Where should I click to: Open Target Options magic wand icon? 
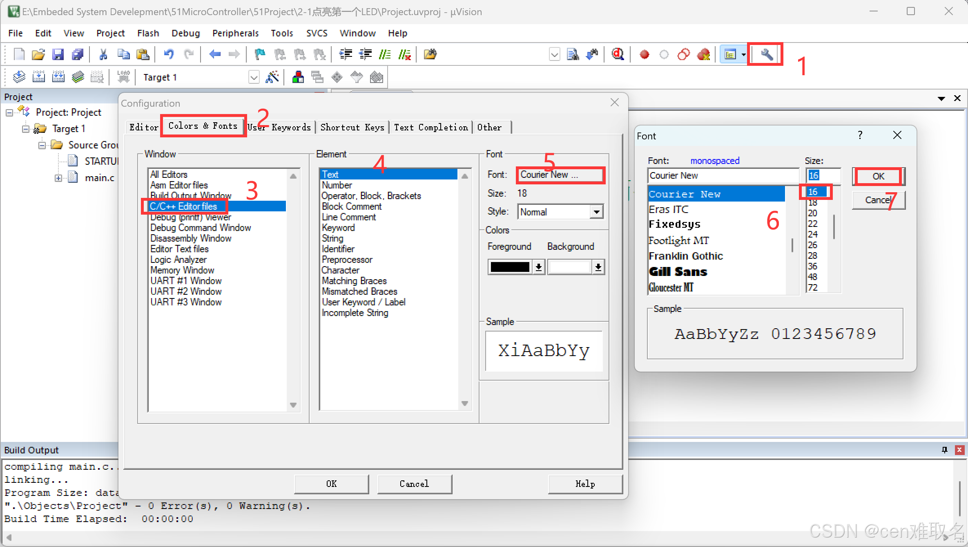click(x=272, y=77)
